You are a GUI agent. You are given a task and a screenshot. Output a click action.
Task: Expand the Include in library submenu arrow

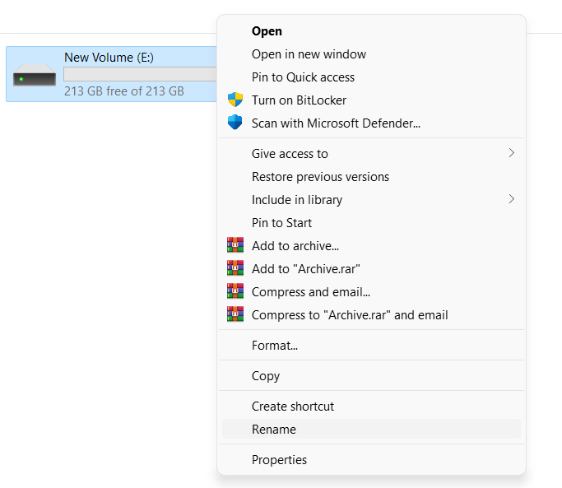pos(511,199)
